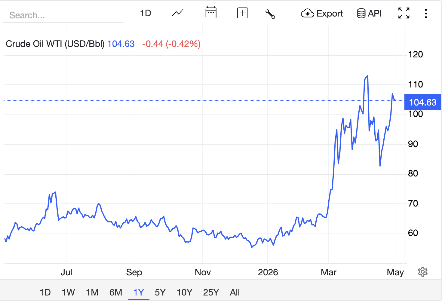The width and height of the screenshot is (442, 303).
Task: Select the 6M time range tab
Action: [x=116, y=292]
